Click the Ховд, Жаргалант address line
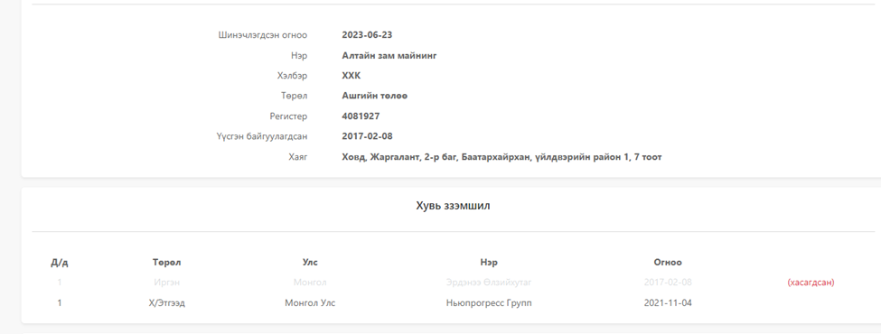 [501, 157]
